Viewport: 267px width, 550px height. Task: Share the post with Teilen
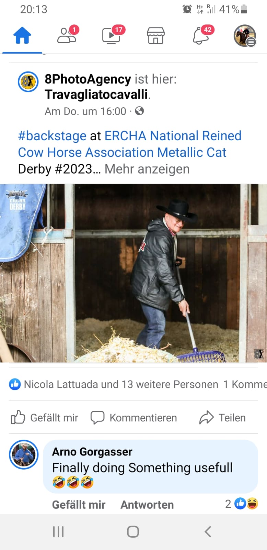pyautogui.click(x=223, y=418)
